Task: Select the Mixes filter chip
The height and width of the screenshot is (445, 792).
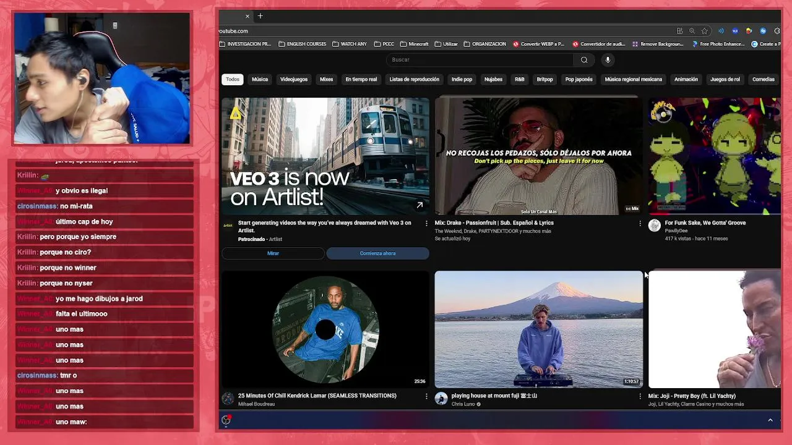Action: (x=327, y=79)
